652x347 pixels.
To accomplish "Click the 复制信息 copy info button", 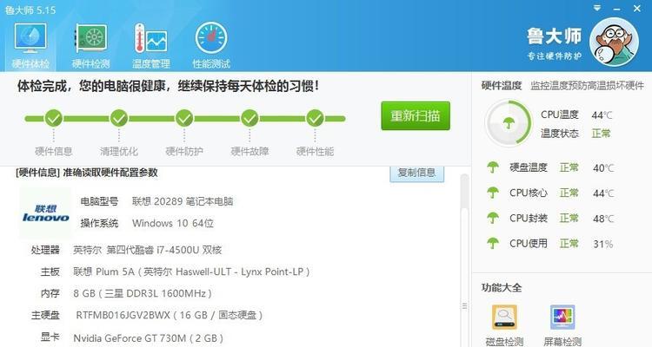I will 416,173.
